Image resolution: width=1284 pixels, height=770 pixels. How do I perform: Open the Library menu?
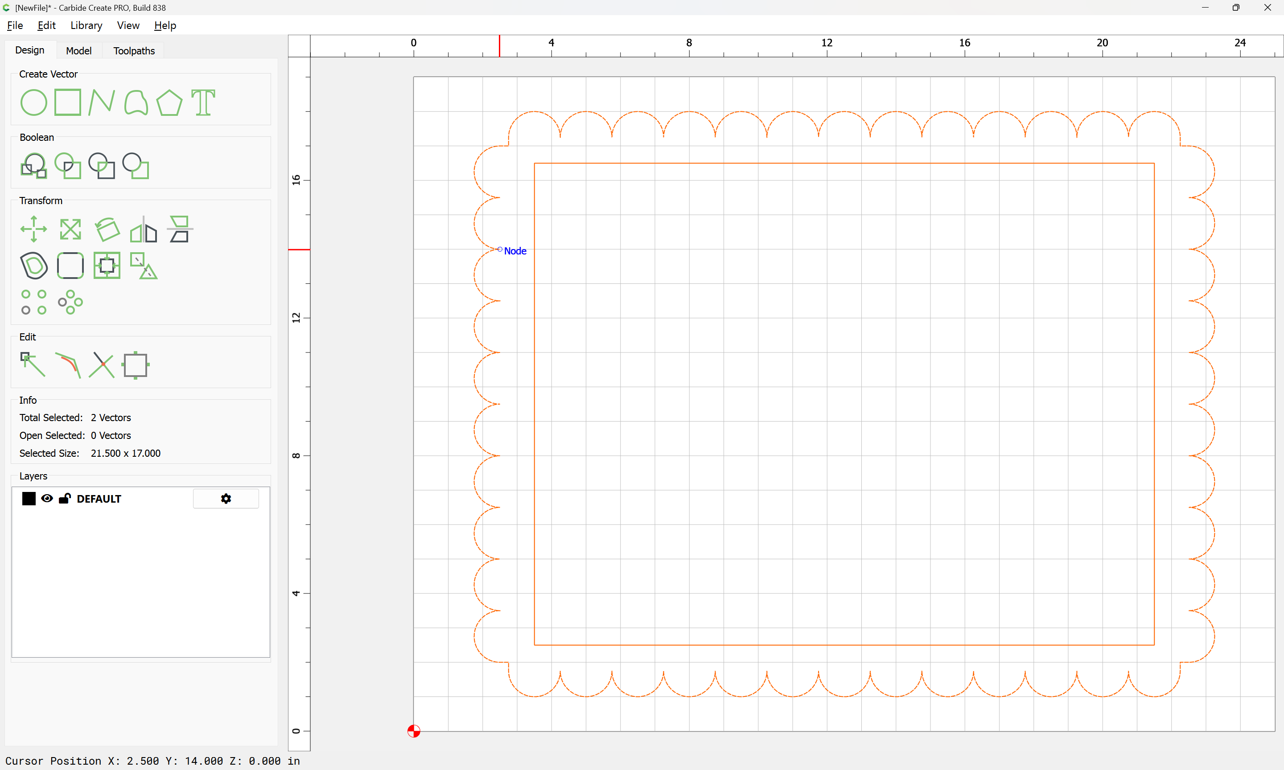pyautogui.click(x=86, y=25)
